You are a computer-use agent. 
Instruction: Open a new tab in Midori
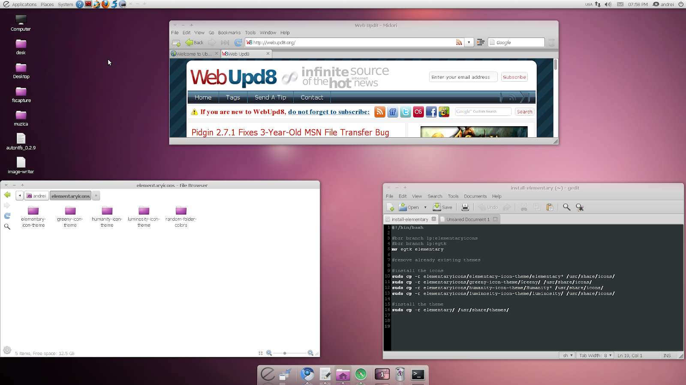176,42
